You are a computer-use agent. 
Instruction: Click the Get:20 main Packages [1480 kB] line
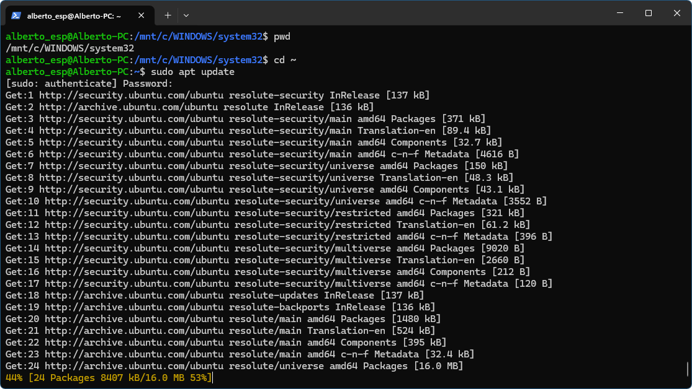click(223, 319)
